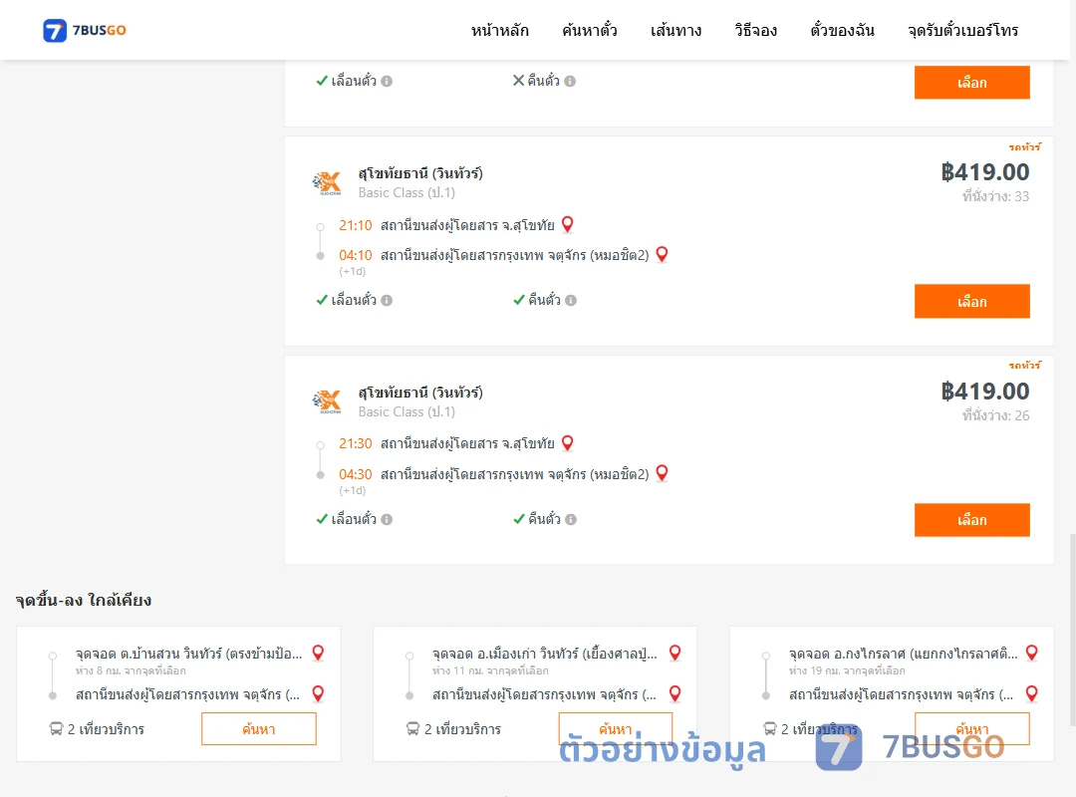Click bus icon in อ.เมืองเก่า card
Image resolution: width=1076 pixels, height=797 pixels.
point(413,729)
